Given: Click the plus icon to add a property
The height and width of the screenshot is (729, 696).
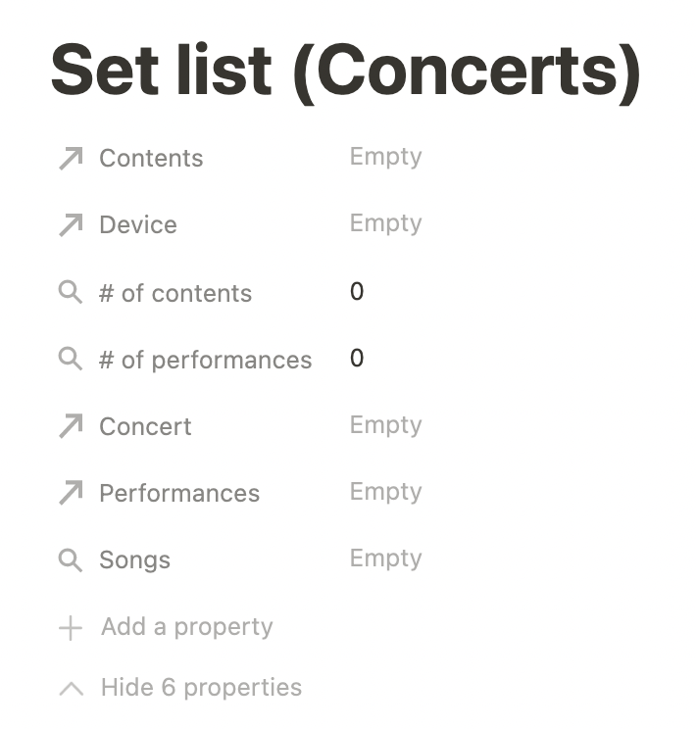Looking at the screenshot, I should point(71,627).
